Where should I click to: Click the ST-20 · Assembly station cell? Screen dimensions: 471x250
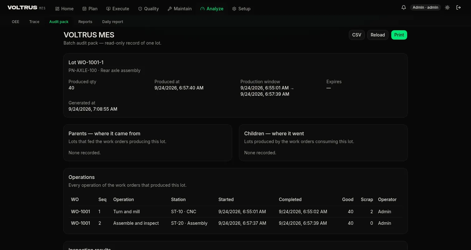click(189, 223)
